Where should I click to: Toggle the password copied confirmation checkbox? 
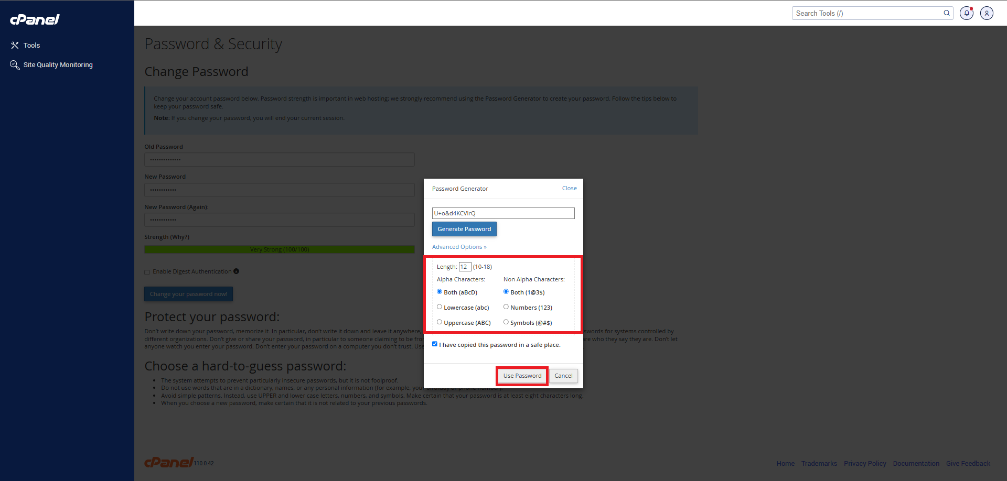(x=435, y=344)
